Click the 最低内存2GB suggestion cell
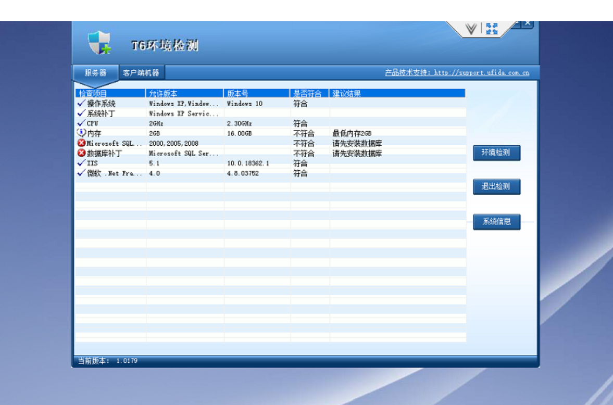The height and width of the screenshot is (405, 613). (352, 133)
